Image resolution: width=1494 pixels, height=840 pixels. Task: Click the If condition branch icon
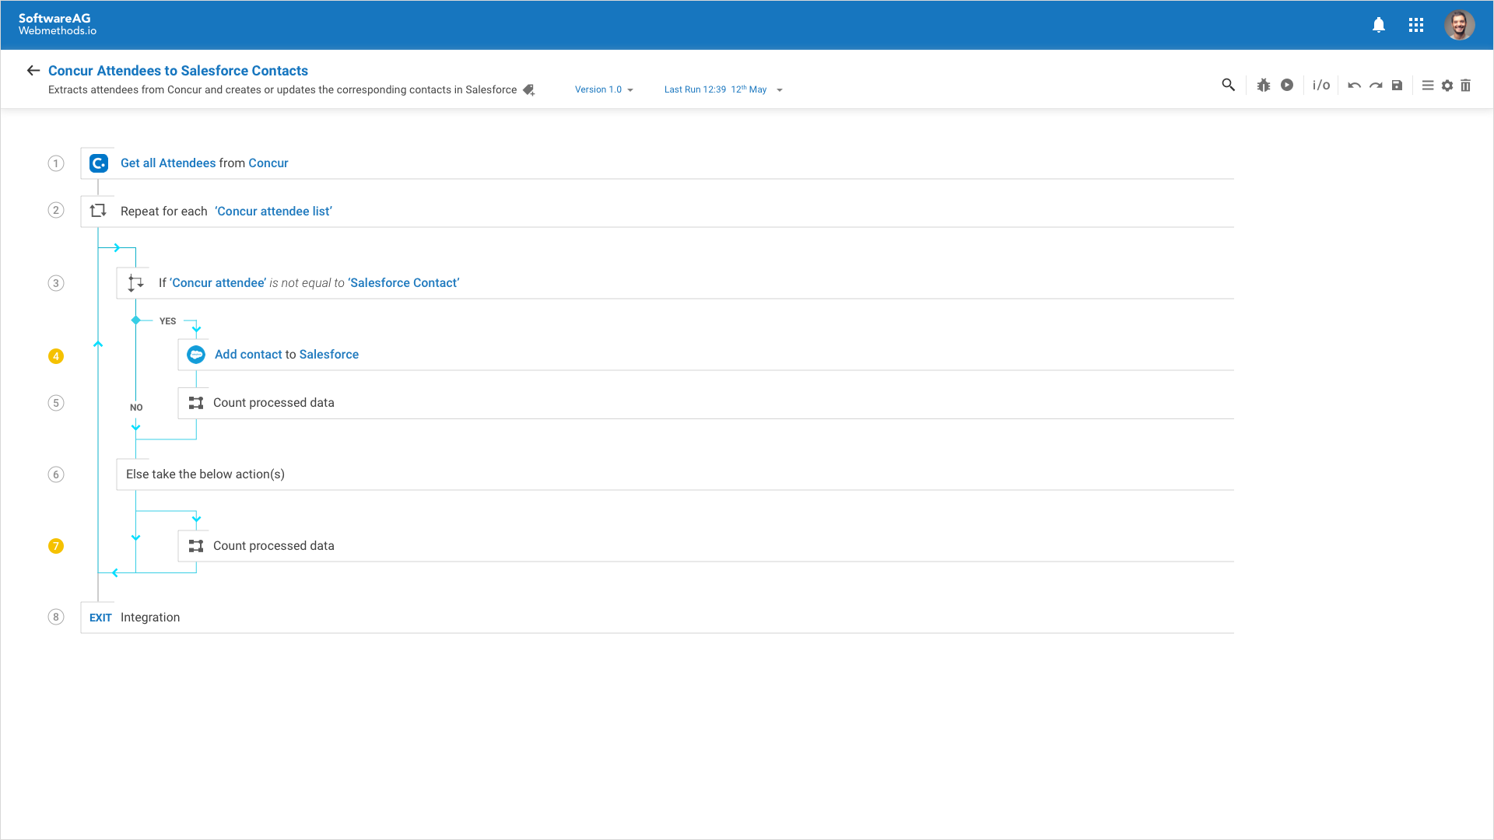(135, 283)
